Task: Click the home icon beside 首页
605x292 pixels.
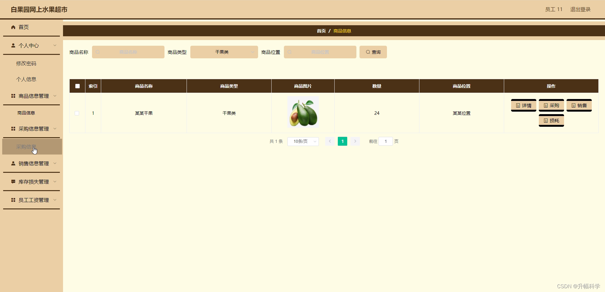Action: (x=13, y=27)
